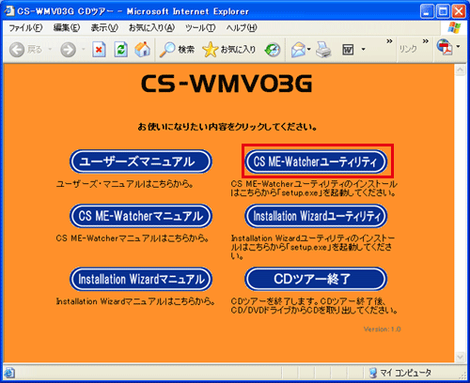The height and width of the screenshot is (383, 470).
Task: Click text Installation Wizardマニュアルはこちらから。
Action: 135,301
